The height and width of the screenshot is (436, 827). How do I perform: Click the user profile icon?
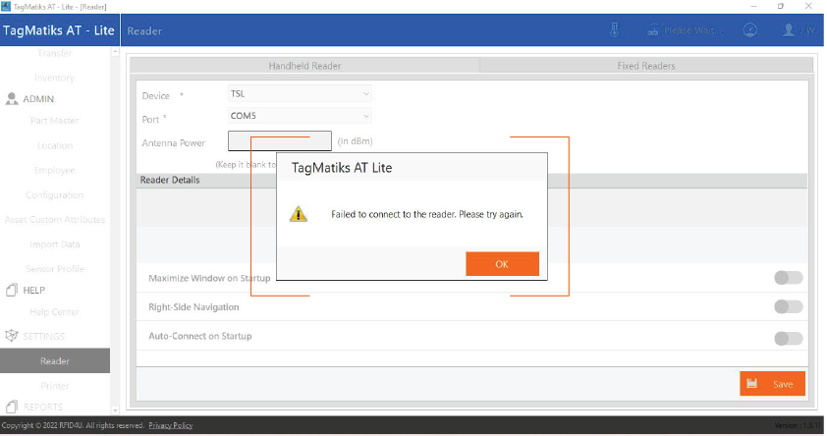coord(788,30)
